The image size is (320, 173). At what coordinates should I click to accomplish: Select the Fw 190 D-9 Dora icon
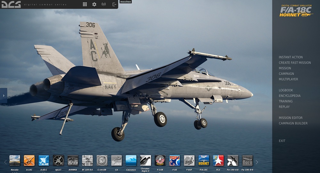(x=247, y=161)
